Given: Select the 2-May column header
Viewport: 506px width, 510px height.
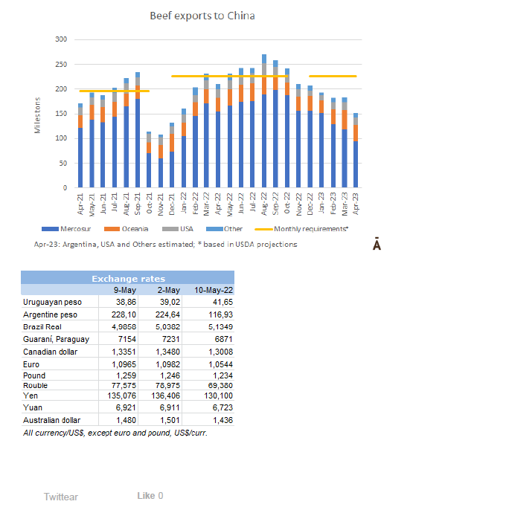Looking at the screenshot, I should 169,289.
